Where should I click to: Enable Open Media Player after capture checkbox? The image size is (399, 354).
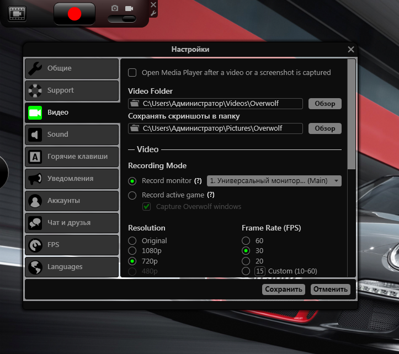tap(132, 72)
